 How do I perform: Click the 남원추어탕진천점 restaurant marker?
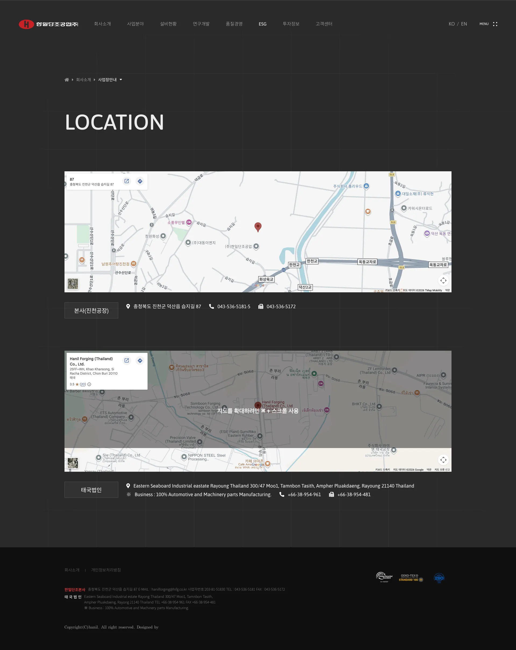(x=134, y=264)
